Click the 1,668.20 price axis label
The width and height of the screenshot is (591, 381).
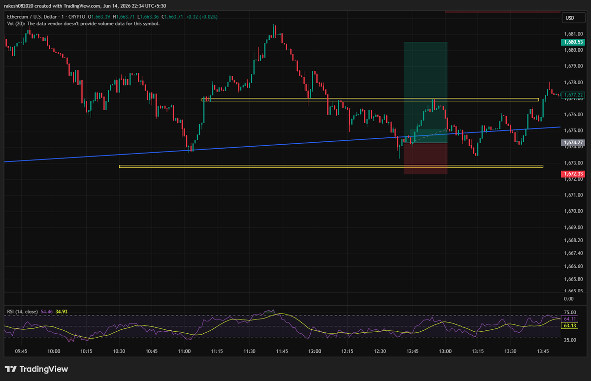tap(573, 241)
